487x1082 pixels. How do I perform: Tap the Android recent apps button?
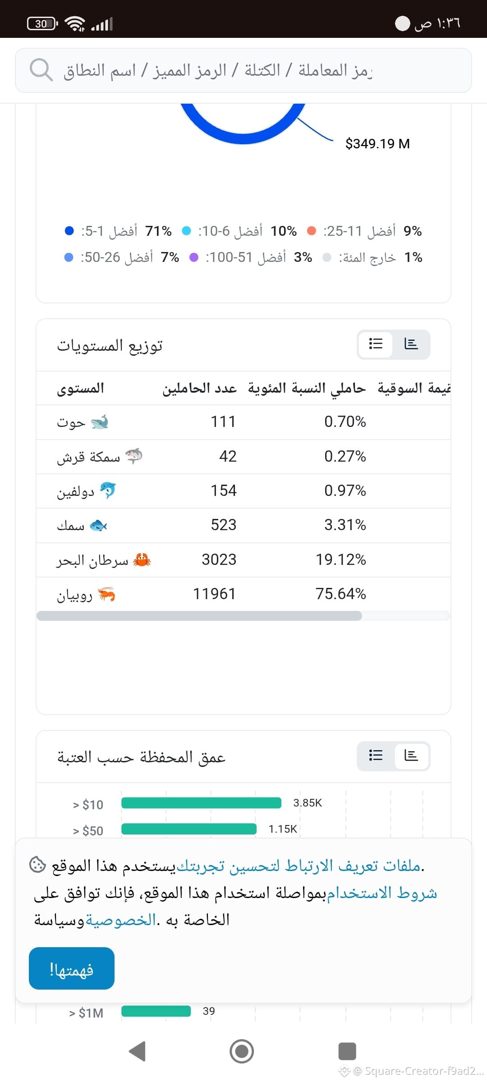click(347, 1051)
